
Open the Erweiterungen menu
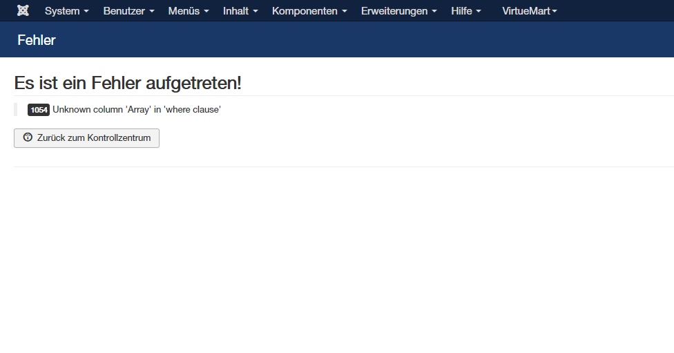coord(398,11)
